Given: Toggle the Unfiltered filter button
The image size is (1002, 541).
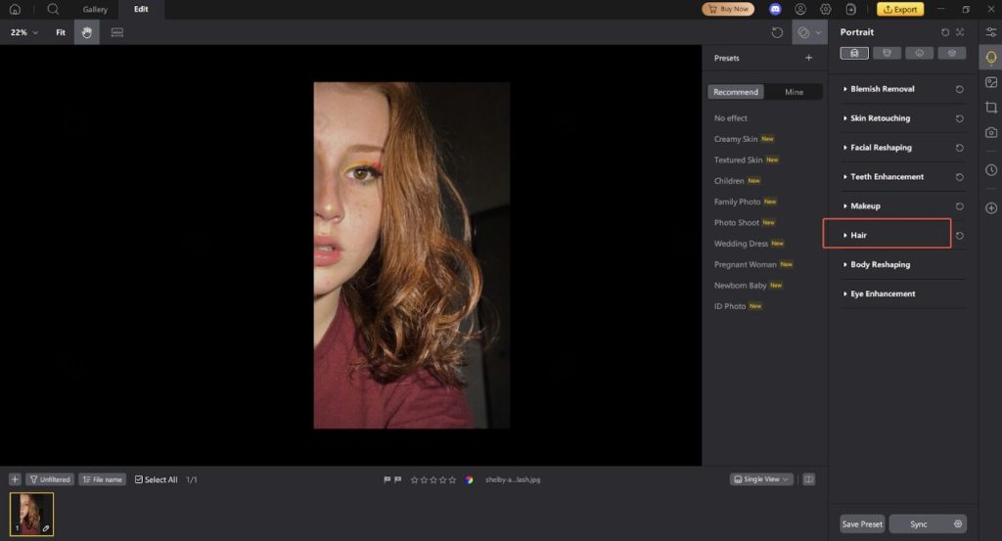Looking at the screenshot, I should [x=50, y=479].
